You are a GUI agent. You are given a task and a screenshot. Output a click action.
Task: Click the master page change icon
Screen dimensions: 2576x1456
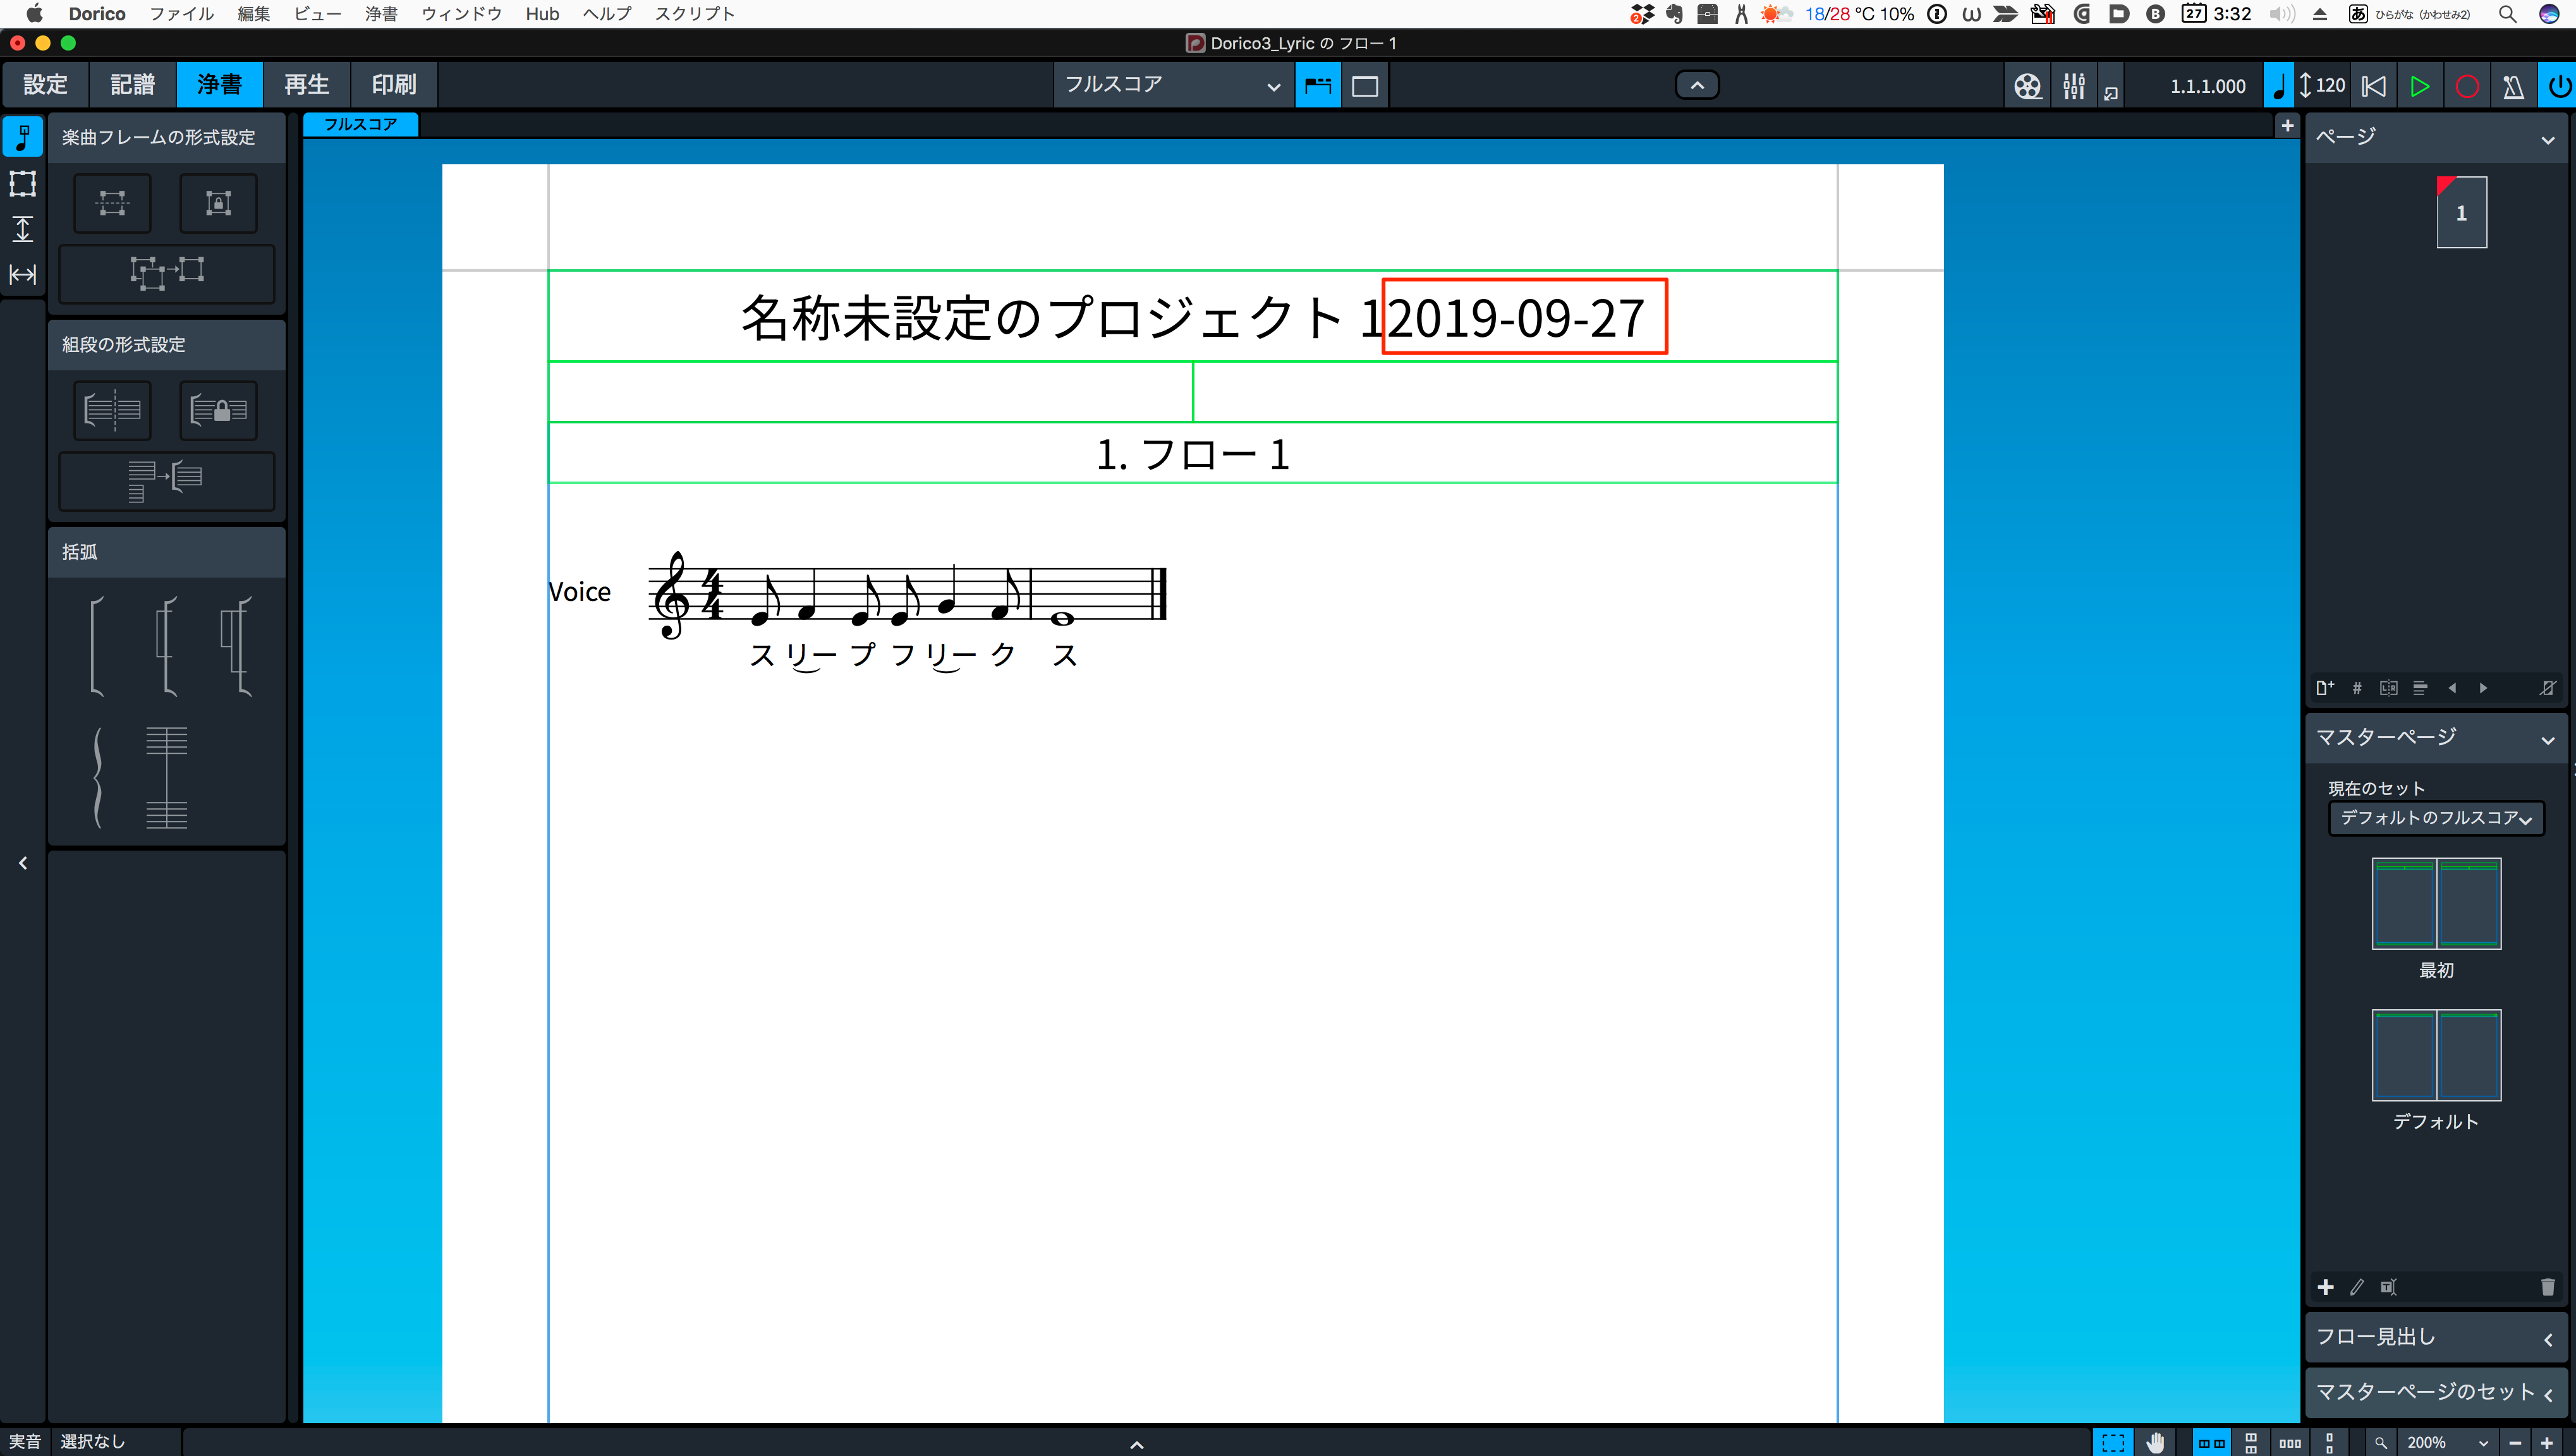[2420, 688]
